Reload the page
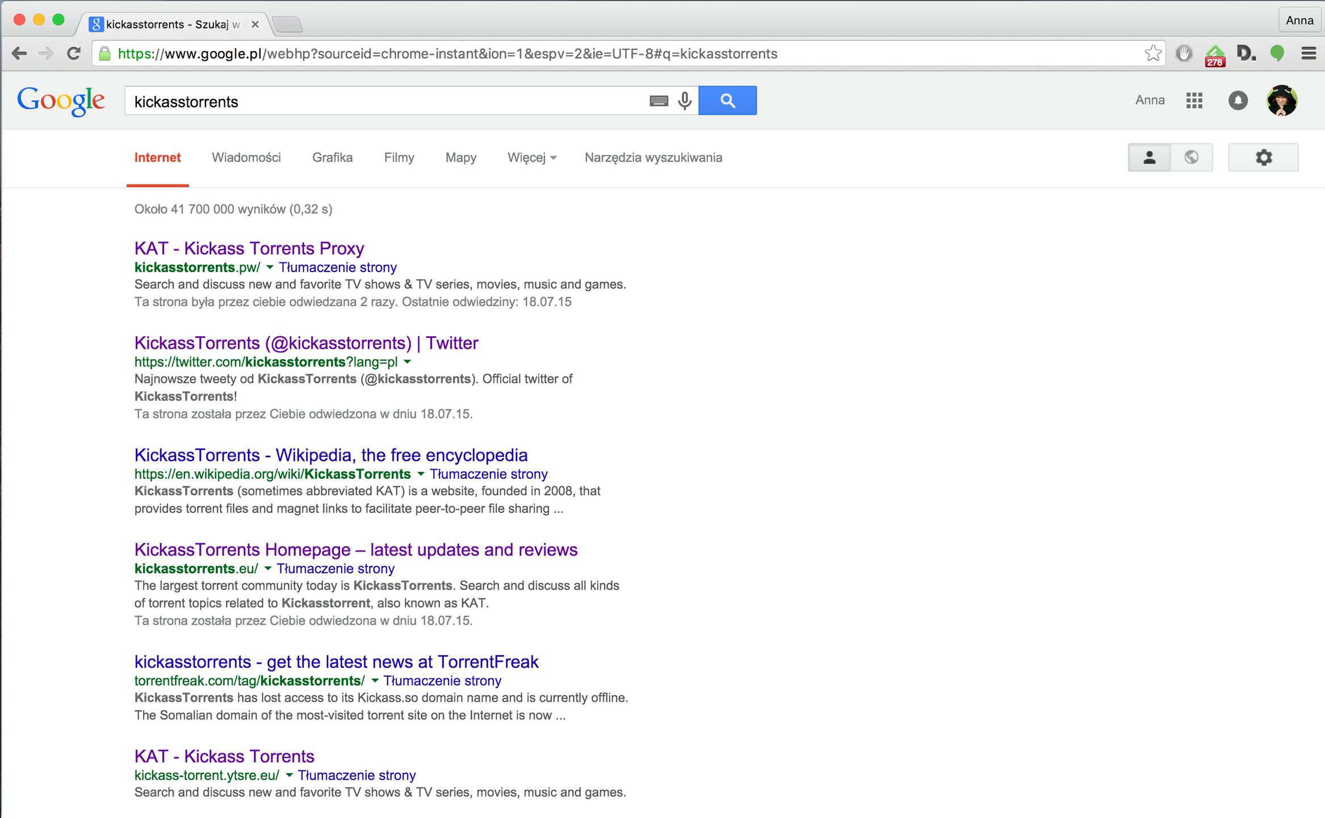 [74, 53]
